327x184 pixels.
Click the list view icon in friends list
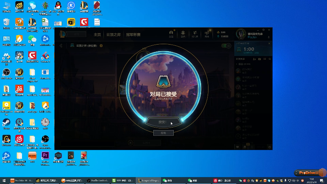(x=264, y=59)
